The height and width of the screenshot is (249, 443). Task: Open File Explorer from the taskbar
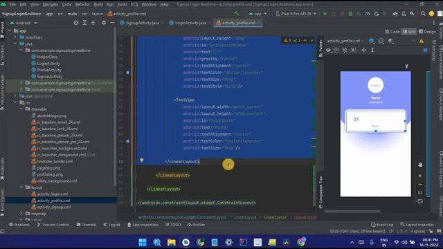click(171, 242)
